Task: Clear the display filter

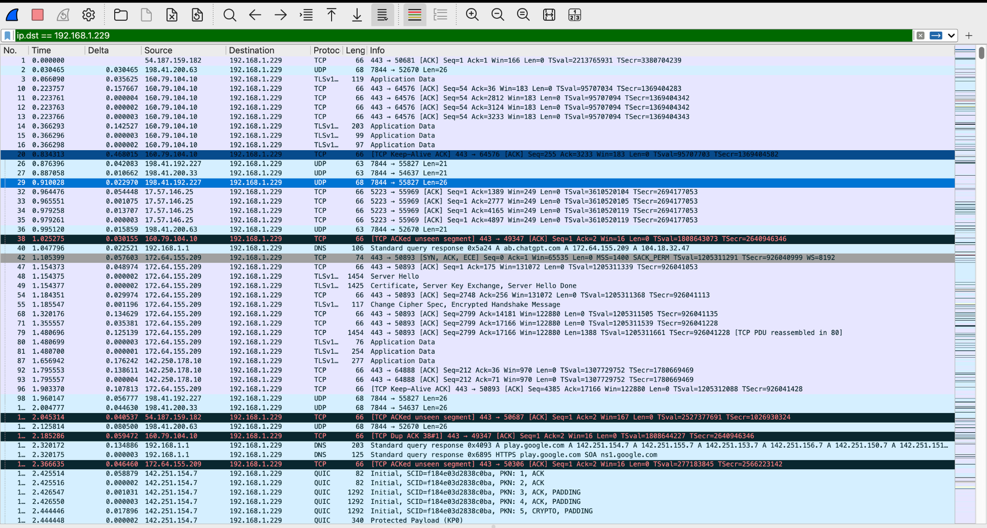Action: click(x=921, y=36)
